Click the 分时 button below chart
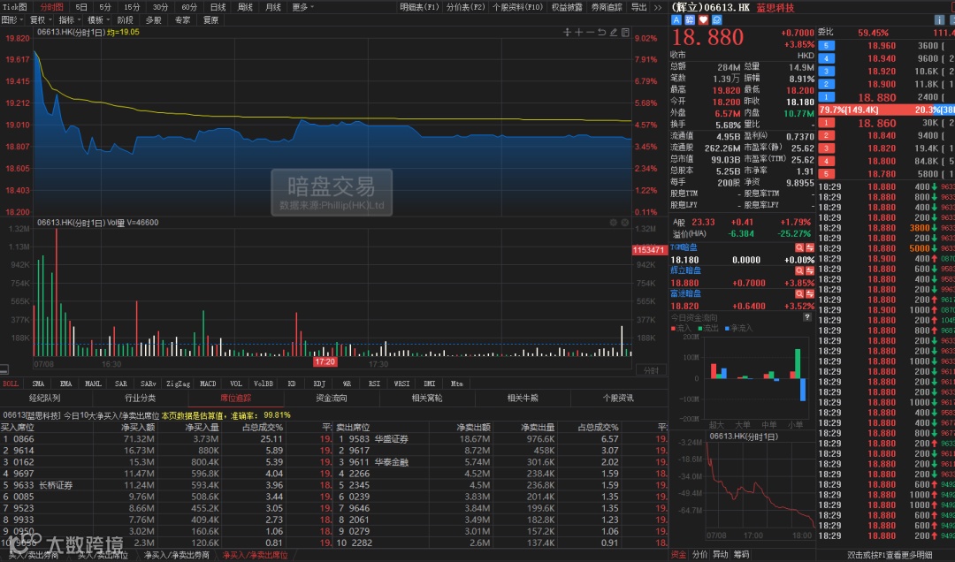The height and width of the screenshot is (562, 955). click(x=651, y=370)
